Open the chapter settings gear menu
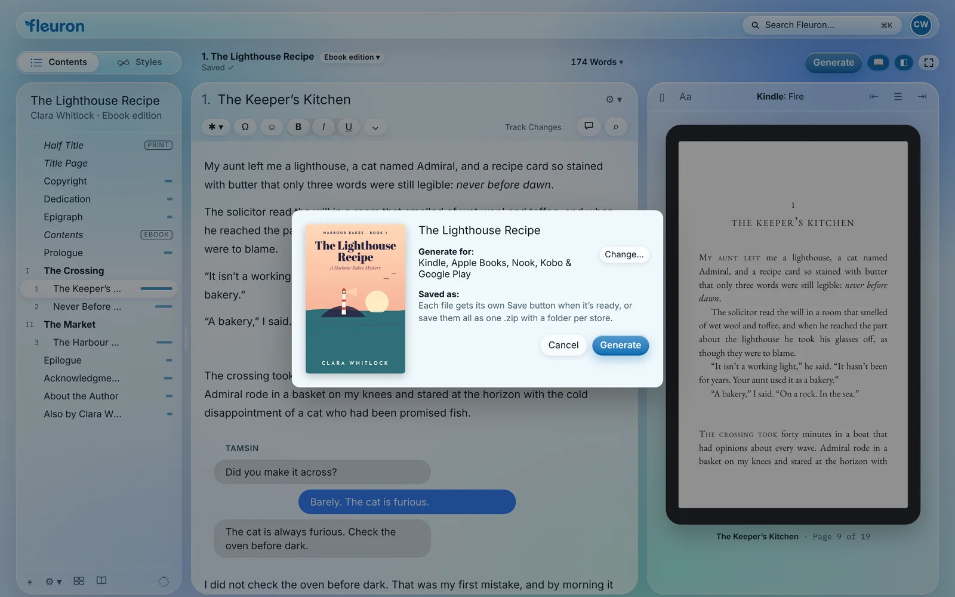955x597 pixels. 614,100
